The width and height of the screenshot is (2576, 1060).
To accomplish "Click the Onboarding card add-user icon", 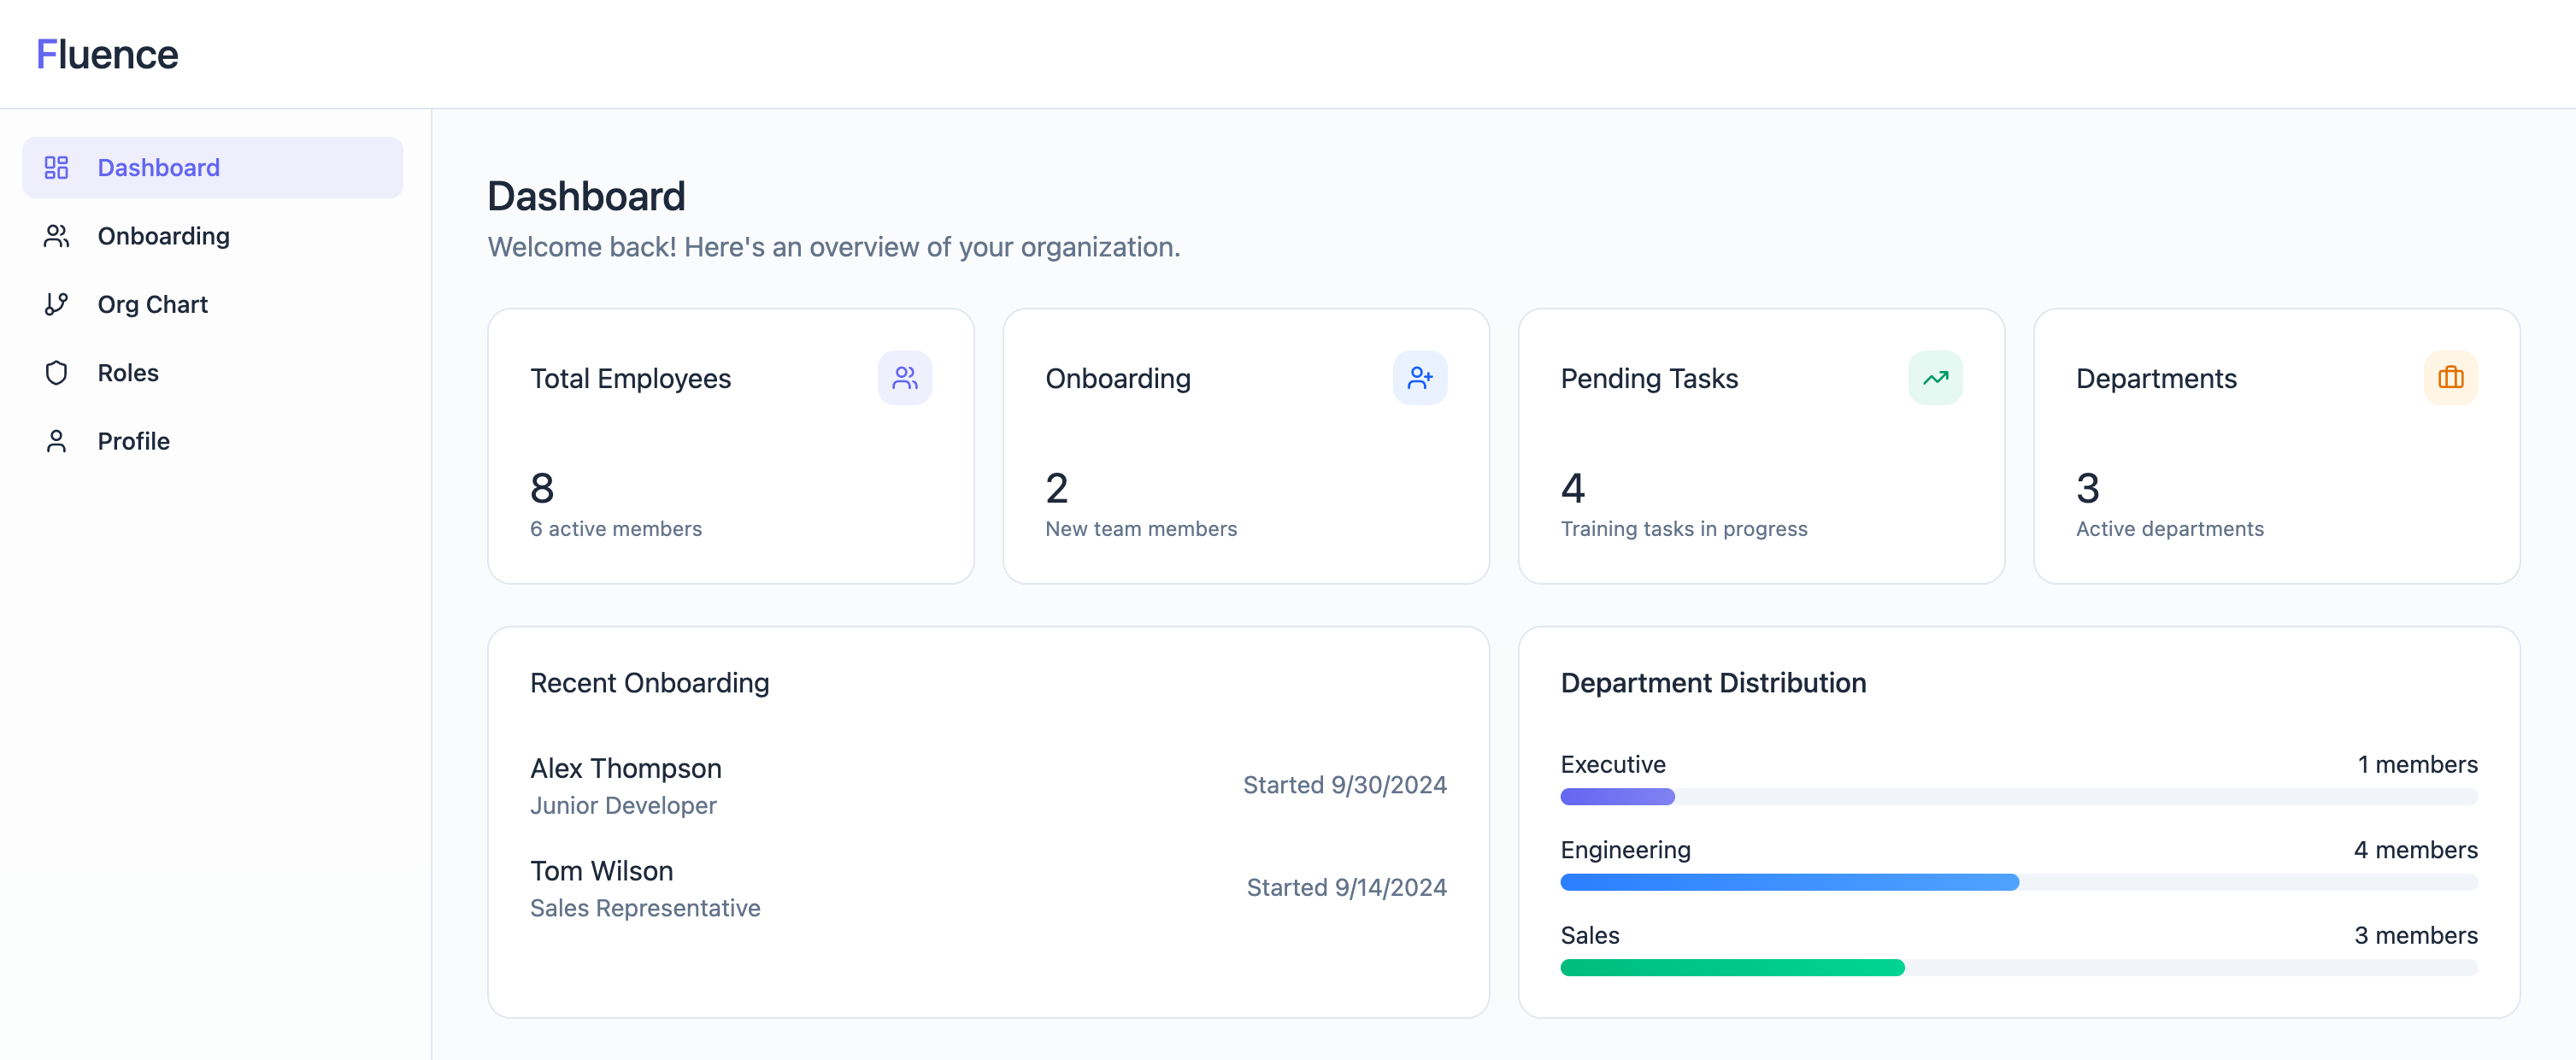I will [1419, 378].
